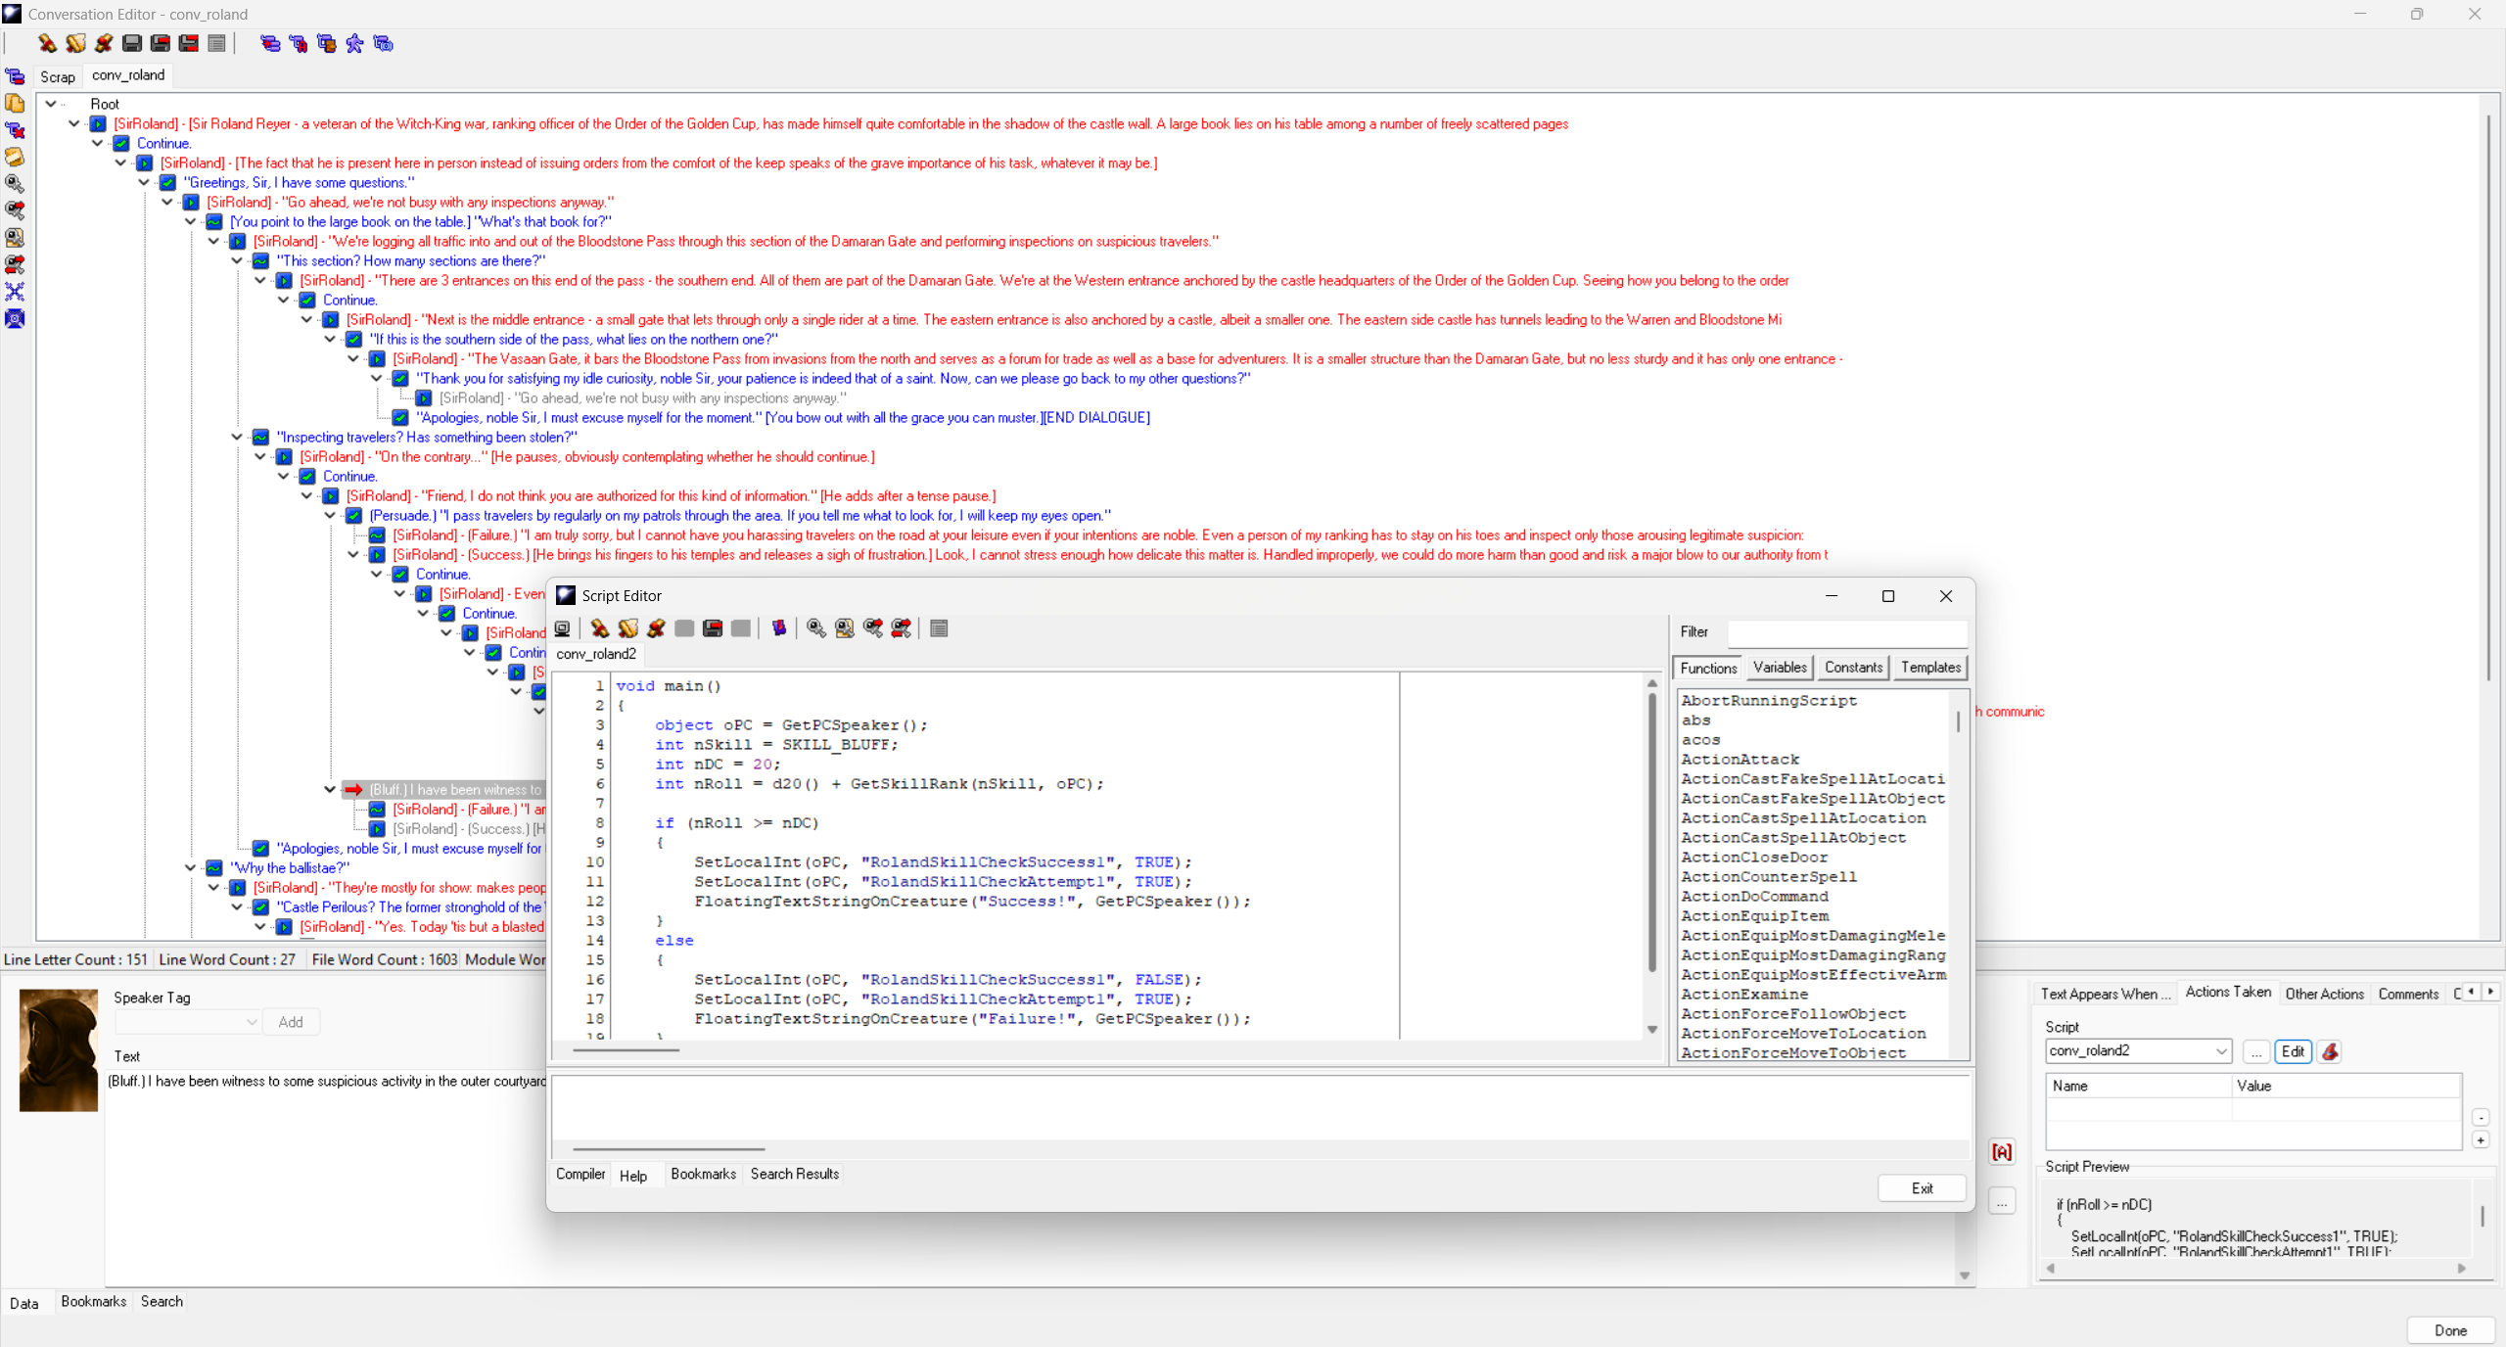
Task: Click the Done button
Action: tap(2450, 1330)
